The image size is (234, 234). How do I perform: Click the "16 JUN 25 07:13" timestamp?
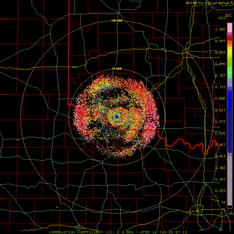tap(169, 232)
